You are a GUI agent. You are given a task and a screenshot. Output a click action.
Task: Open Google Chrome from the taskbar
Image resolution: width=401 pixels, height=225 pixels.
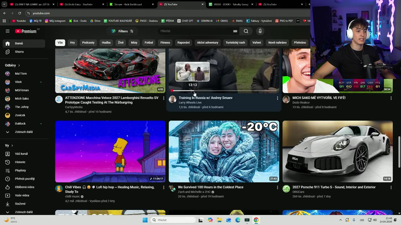coord(256,220)
